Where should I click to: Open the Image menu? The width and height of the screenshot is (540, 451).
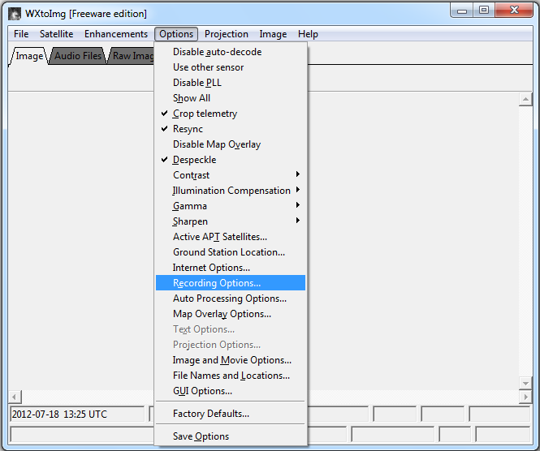tap(273, 34)
